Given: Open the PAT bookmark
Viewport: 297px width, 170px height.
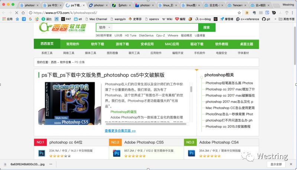Looking at the screenshot, I should point(66,19).
